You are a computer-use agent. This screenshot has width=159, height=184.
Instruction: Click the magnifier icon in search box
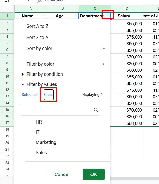[96, 110]
